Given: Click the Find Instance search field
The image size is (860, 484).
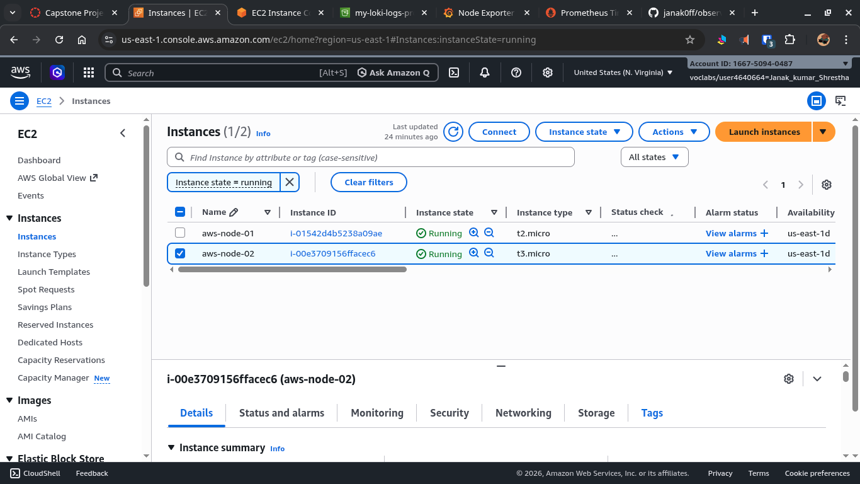Looking at the screenshot, I should [370, 157].
